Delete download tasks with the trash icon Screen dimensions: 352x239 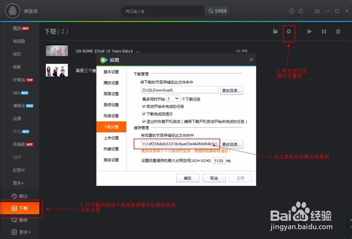coord(338,31)
